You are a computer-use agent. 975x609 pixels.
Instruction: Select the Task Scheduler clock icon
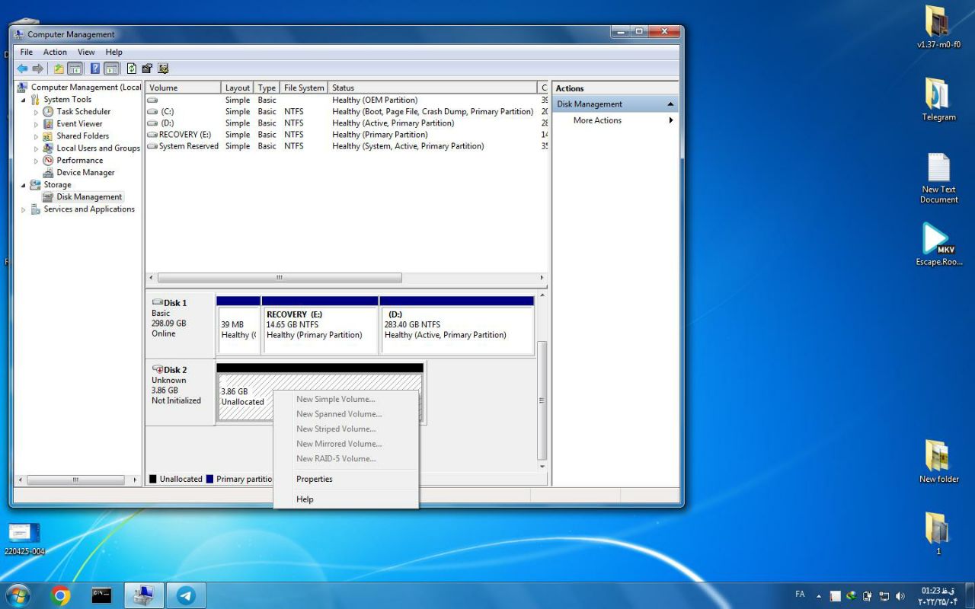(48, 112)
